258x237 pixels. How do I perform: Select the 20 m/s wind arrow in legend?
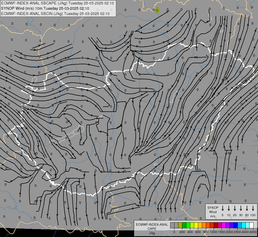(x=235, y=208)
